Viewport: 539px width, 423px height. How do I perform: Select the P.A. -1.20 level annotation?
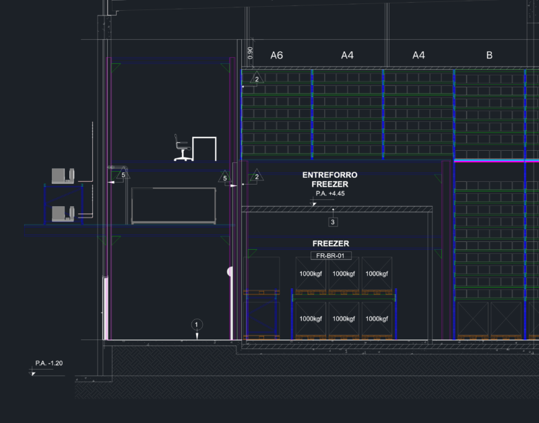point(49,363)
